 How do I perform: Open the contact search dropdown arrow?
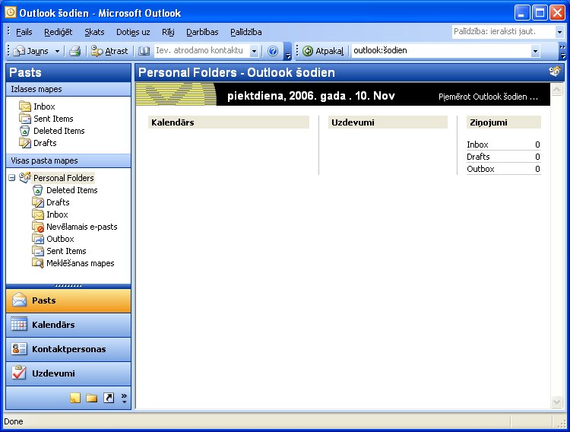point(254,51)
